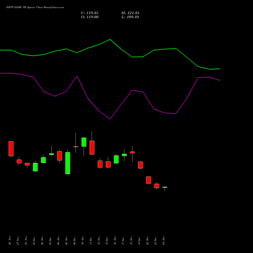
Task: Click the magenta indicator line's lowest trough
Action: coord(110,119)
